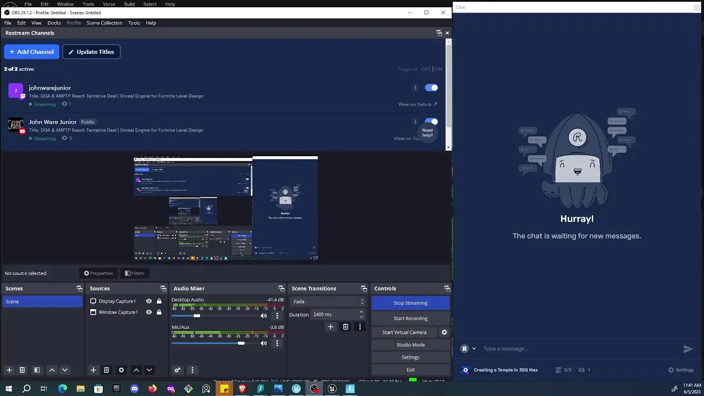704x396 pixels.
Task: Send chat message with arrow icon
Action: click(x=687, y=349)
